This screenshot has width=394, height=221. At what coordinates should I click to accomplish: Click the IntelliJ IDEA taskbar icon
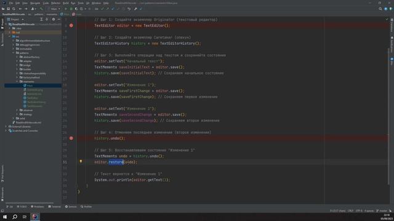coord(35,217)
